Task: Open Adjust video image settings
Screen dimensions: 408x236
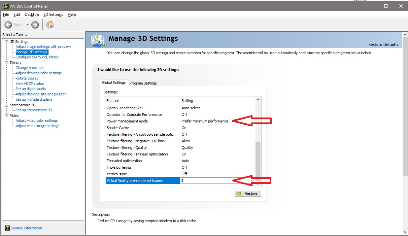Action: 38,126
